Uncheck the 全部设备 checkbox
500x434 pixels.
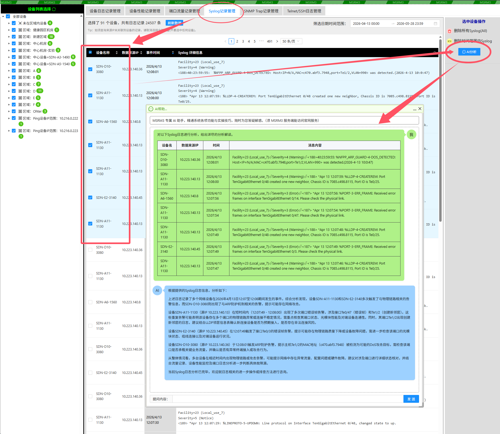click(8, 16)
